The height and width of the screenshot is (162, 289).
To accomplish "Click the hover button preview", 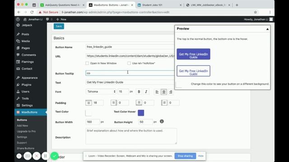I will (x=193, y=71).
